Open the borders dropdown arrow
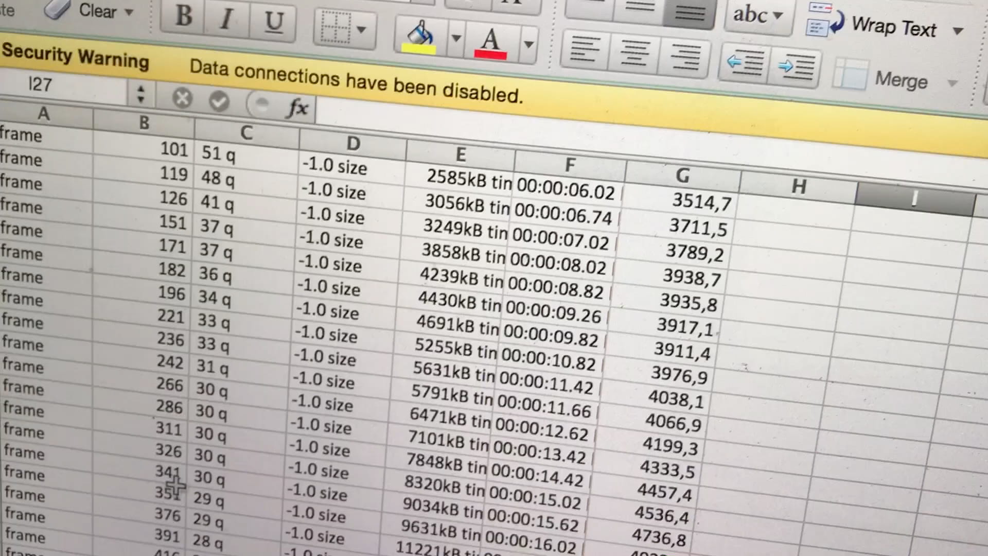The height and width of the screenshot is (556, 988). (362, 30)
